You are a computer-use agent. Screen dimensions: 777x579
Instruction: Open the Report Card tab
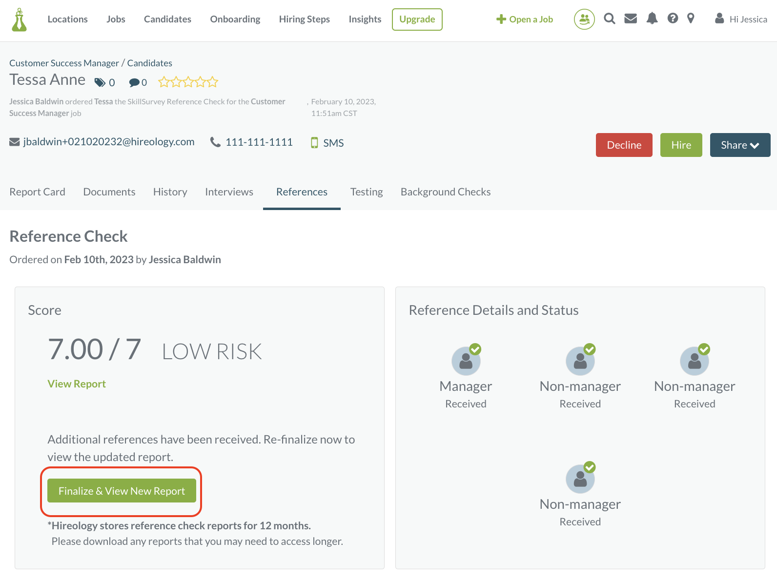38,192
